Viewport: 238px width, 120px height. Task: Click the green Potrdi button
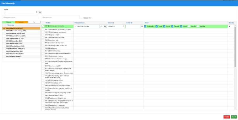pos(234,117)
